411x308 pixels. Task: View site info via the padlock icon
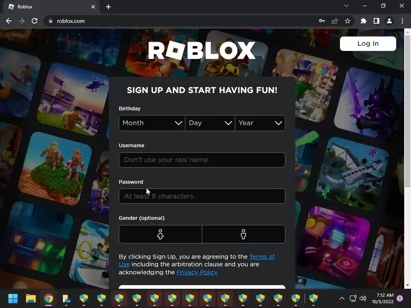pyautogui.click(x=51, y=21)
